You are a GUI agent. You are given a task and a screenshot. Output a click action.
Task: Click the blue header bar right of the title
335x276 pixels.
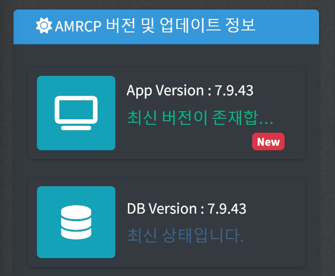point(290,25)
